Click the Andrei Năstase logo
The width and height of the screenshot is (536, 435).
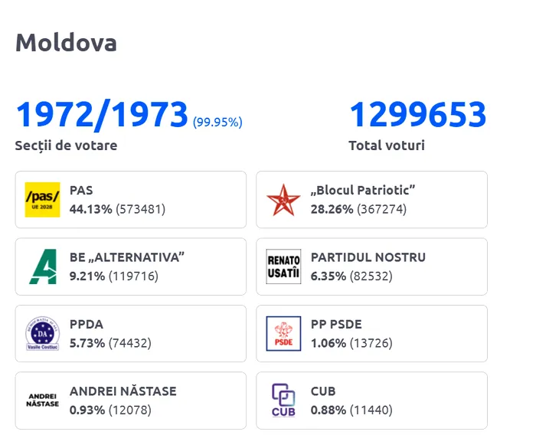(43, 401)
